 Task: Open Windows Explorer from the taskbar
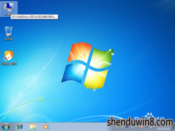click(x=33, y=127)
